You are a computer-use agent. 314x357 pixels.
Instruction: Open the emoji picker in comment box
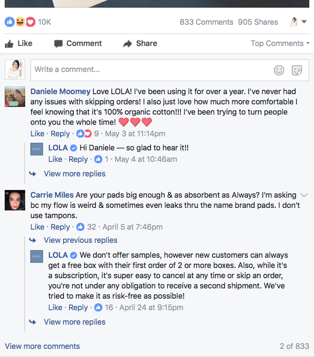tap(279, 70)
